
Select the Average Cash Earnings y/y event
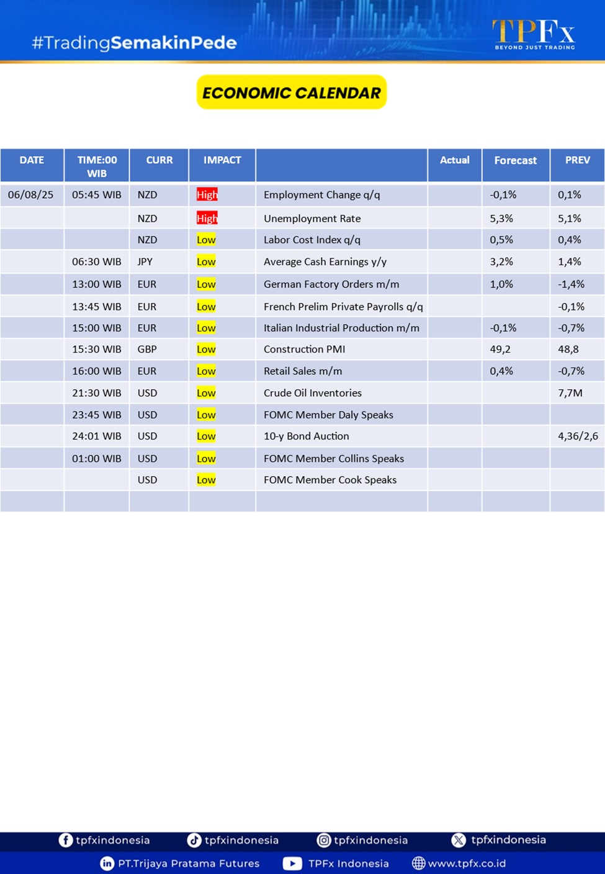pyautogui.click(x=325, y=262)
